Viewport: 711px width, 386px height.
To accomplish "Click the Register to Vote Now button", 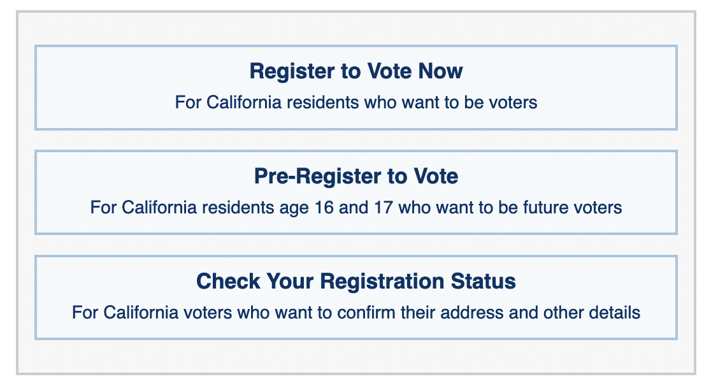I will (355, 87).
